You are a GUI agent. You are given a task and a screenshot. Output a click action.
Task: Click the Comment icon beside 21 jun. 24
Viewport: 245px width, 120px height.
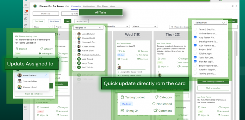pyautogui.click(x=219, y=115)
